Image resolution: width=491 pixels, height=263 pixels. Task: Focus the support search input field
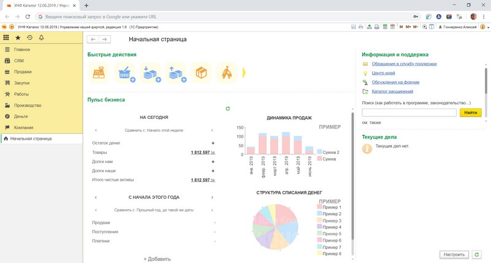coord(409,113)
